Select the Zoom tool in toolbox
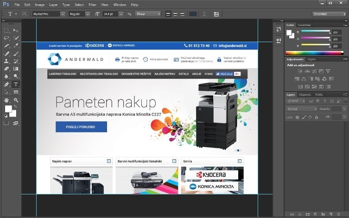This screenshot has width=349, height=218. (x=16, y=100)
